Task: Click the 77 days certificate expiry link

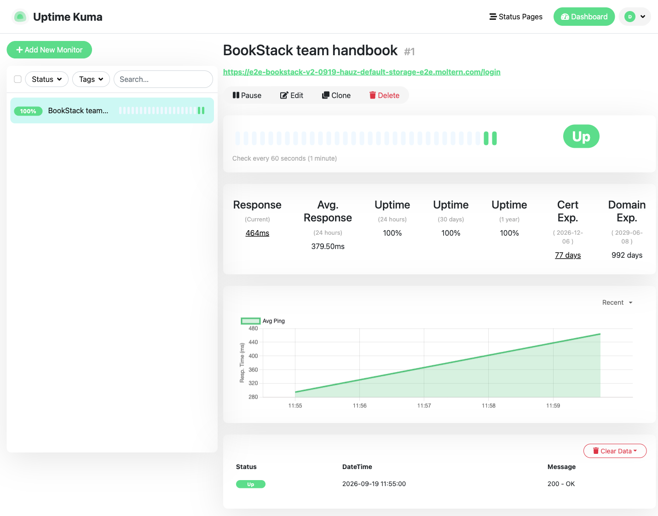Action: coord(568,255)
